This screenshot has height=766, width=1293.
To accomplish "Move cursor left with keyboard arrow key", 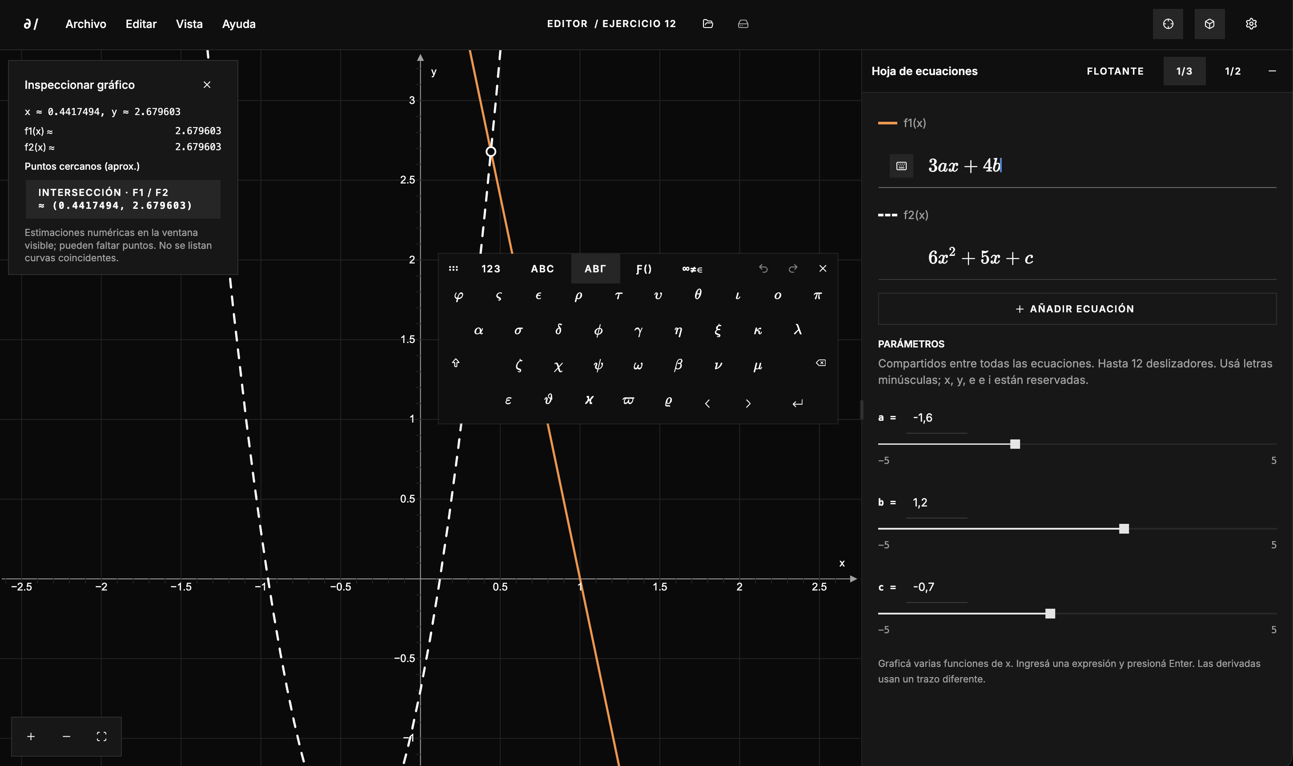I will tap(707, 403).
